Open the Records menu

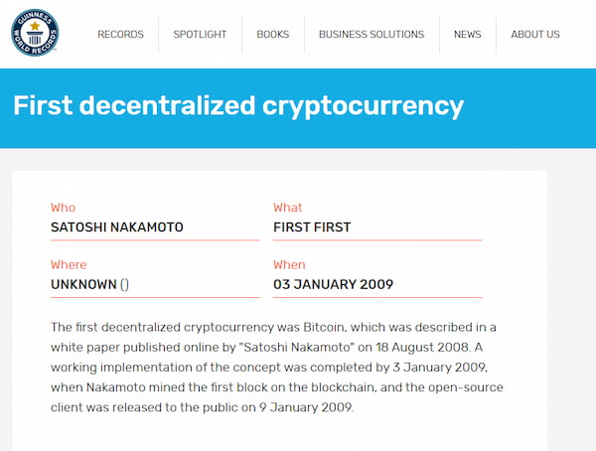pos(120,34)
